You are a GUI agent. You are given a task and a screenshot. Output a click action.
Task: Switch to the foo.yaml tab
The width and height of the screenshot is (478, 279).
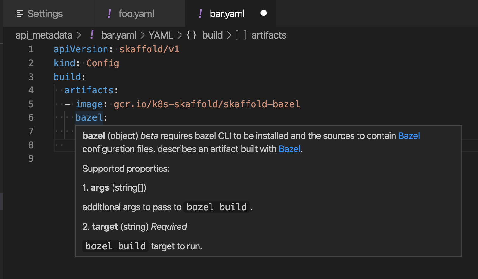click(137, 13)
